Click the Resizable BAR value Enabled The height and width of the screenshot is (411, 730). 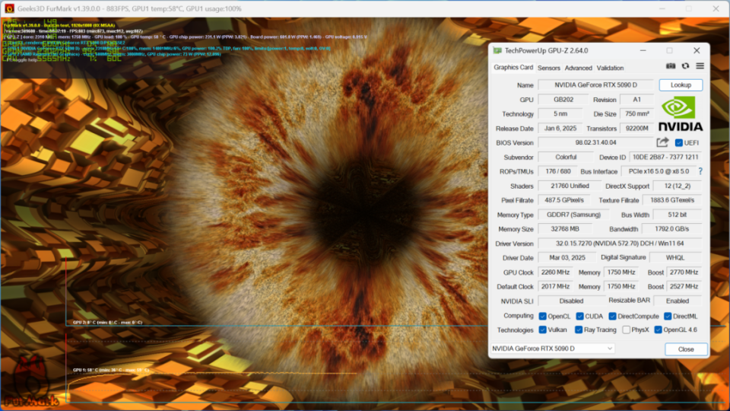point(678,301)
